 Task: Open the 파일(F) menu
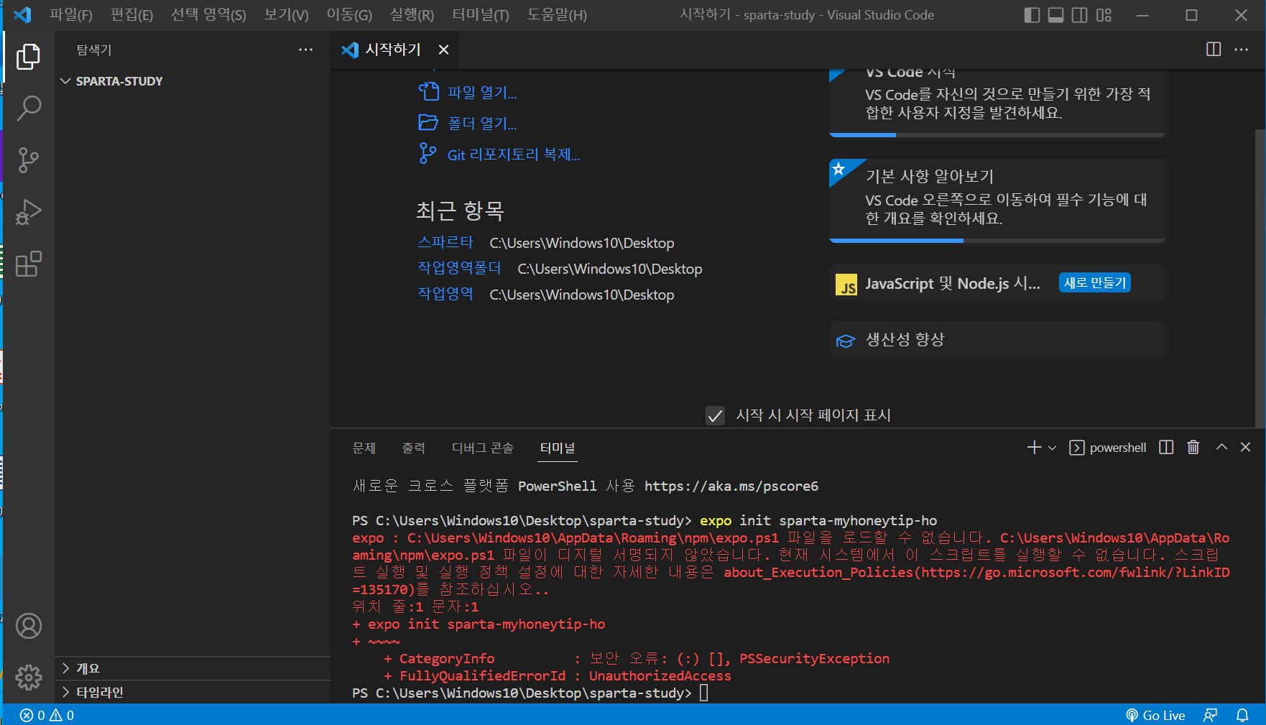(x=70, y=15)
